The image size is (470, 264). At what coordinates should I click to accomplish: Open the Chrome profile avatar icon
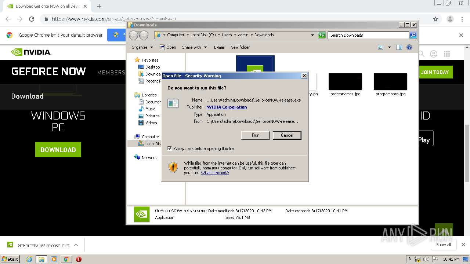click(x=450, y=19)
